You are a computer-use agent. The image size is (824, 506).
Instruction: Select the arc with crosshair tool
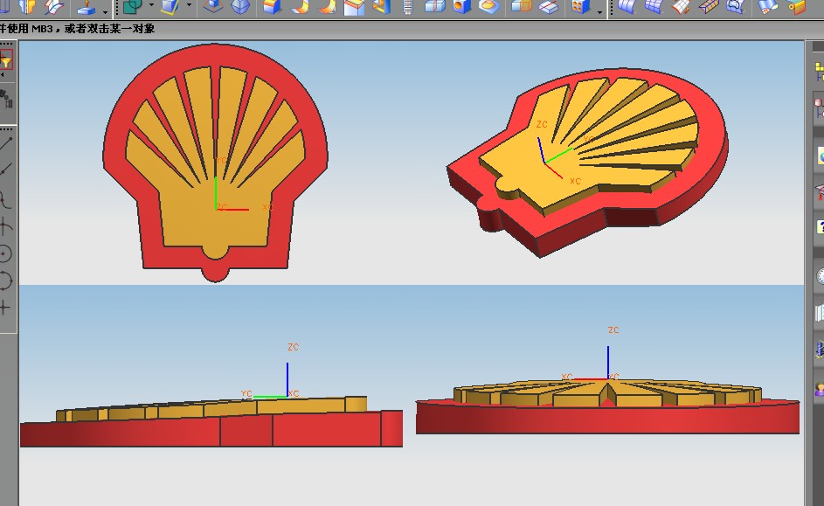[5, 226]
